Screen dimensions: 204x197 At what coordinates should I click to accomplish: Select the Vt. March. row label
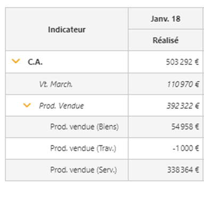[56, 84]
